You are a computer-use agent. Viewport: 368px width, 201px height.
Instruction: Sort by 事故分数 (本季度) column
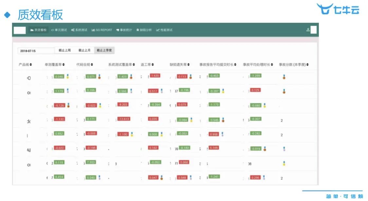point(294,64)
